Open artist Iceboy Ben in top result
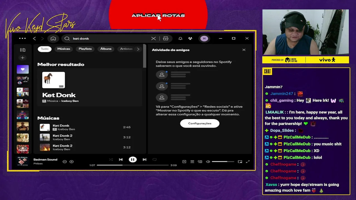 70,101
